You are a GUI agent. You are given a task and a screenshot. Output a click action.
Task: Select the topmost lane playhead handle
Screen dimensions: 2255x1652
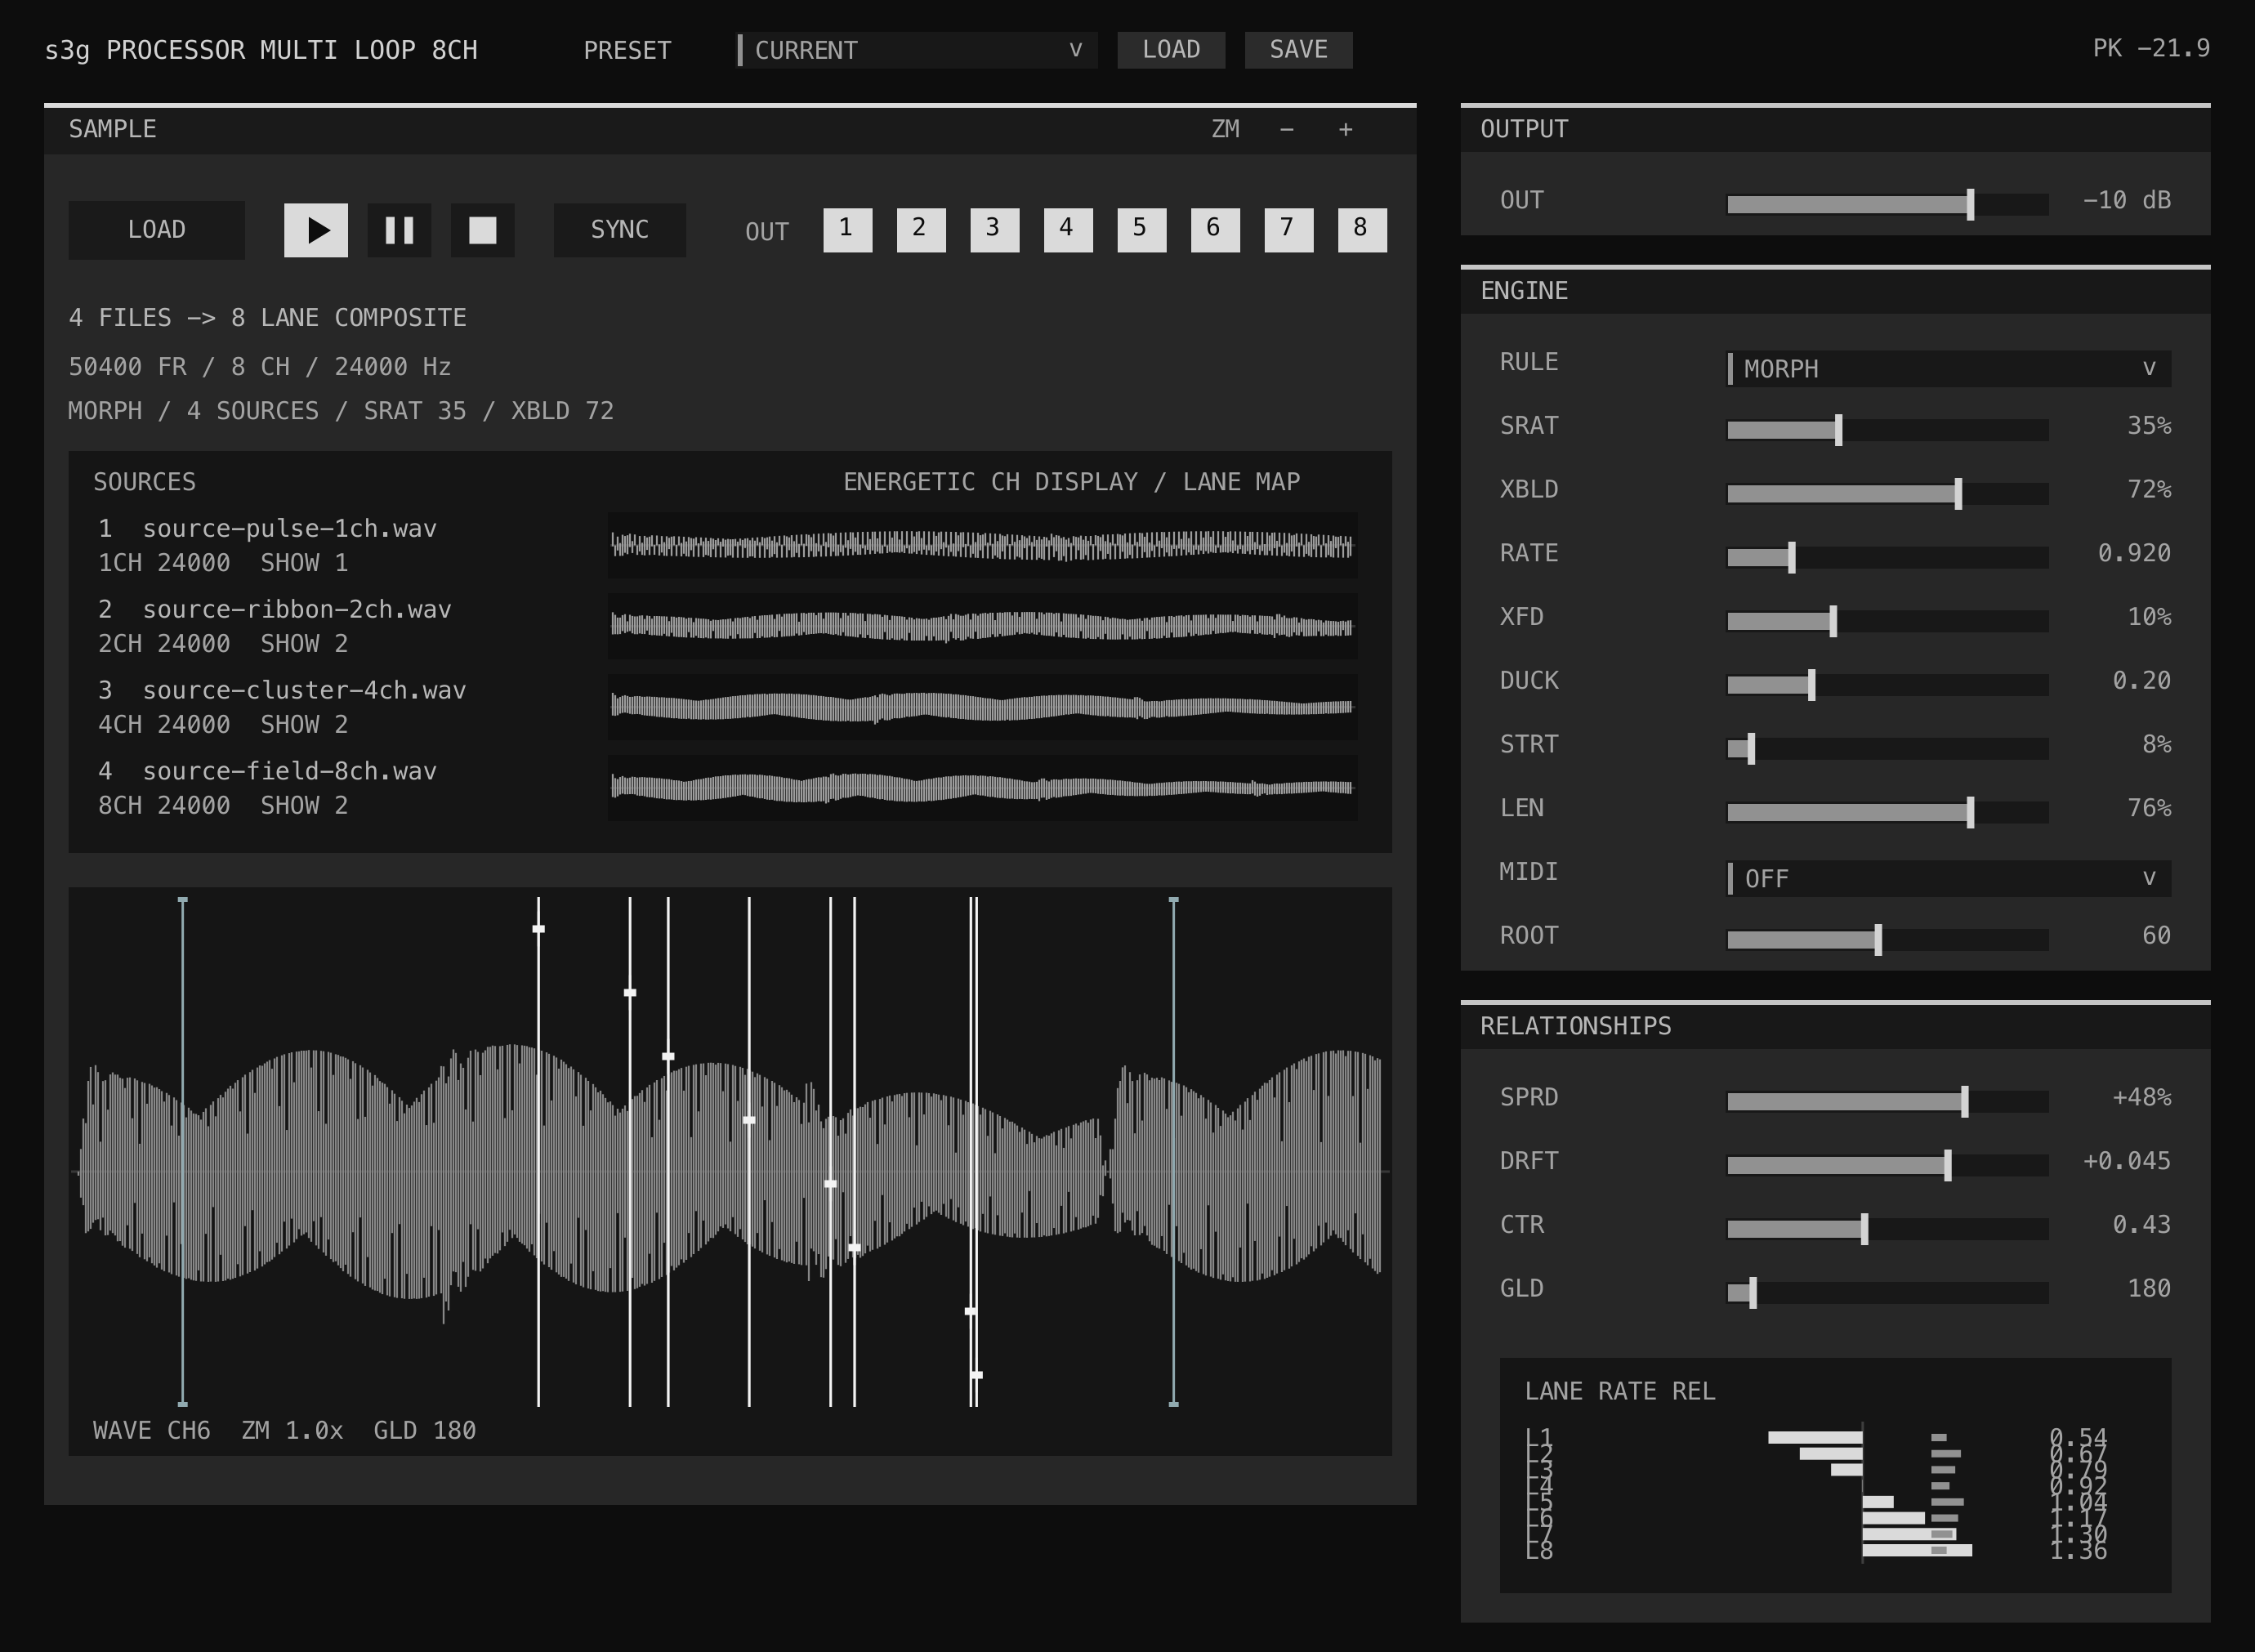(x=539, y=930)
